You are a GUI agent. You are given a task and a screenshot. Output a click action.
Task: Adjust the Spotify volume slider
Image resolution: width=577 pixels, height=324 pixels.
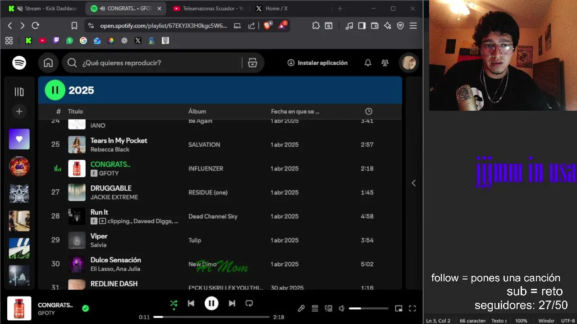369,308
